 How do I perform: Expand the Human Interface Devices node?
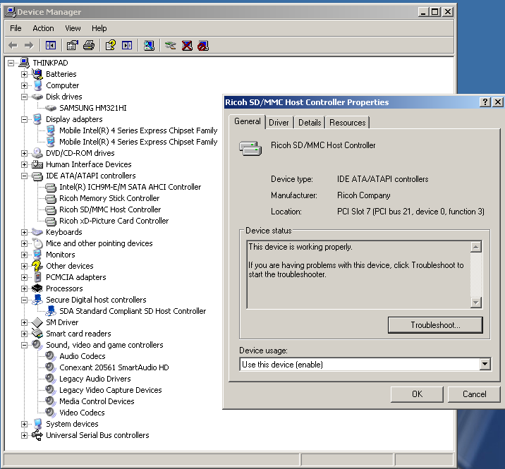(24, 164)
